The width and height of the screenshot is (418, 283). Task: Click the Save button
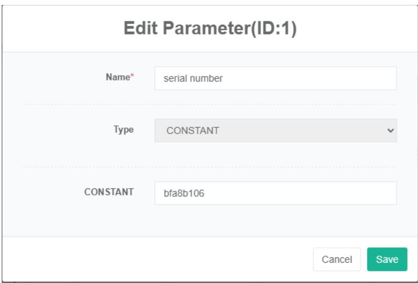point(387,259)
